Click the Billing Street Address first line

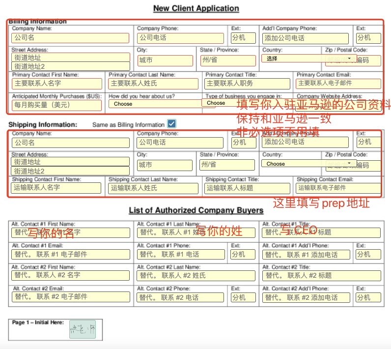pyautogui.click(x=71, y=58)
